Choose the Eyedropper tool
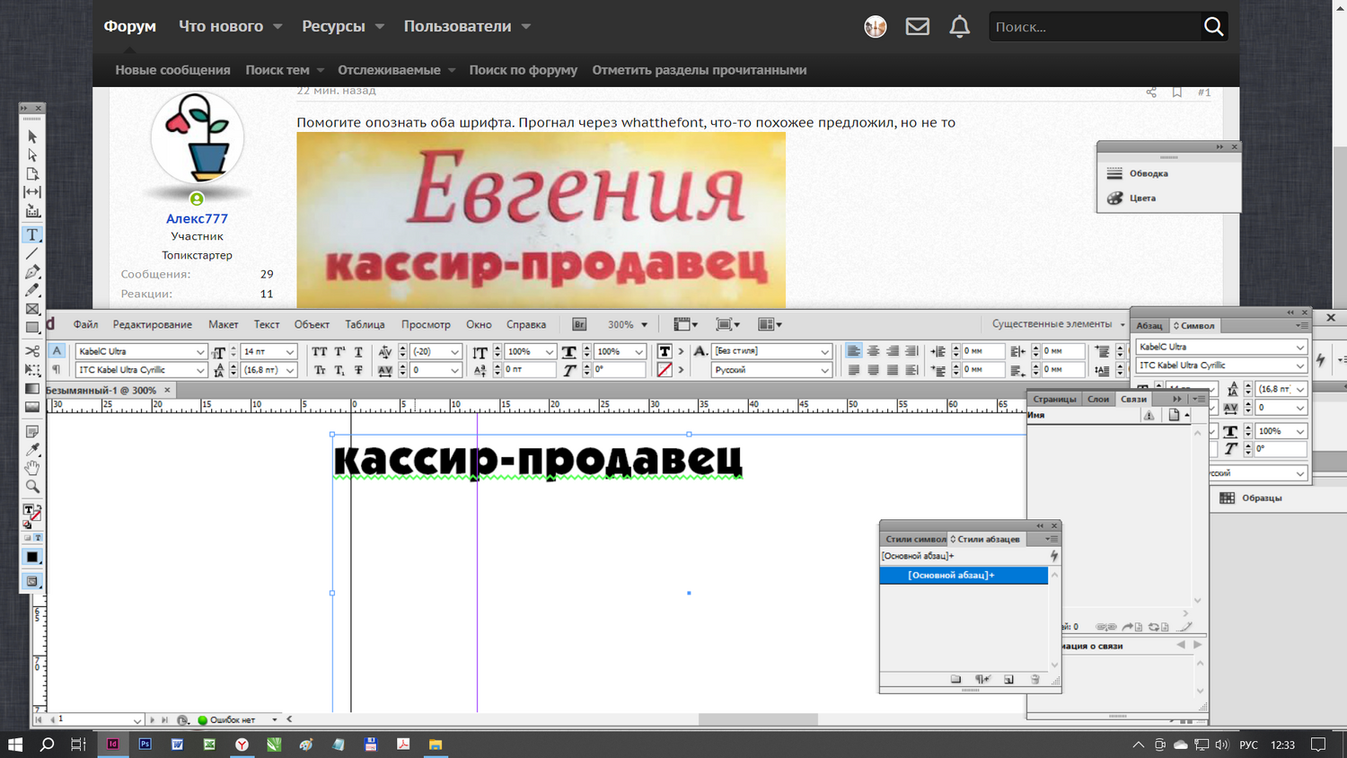 pyautogui.click(x=32, y=450)
